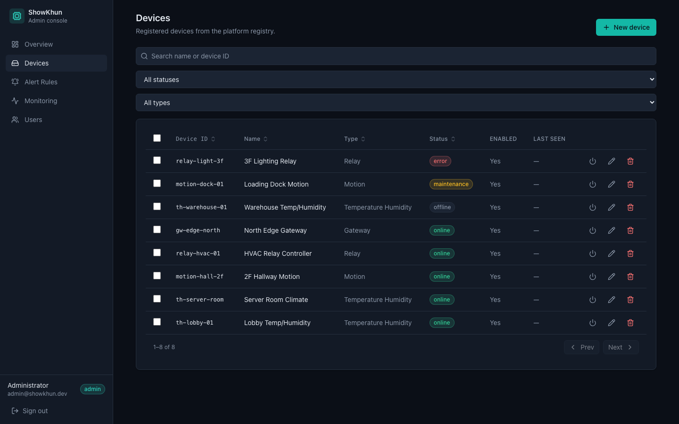Open the All types filter dropdown
This screenshot has height=424, width=679.
click(x=396, y=103)
